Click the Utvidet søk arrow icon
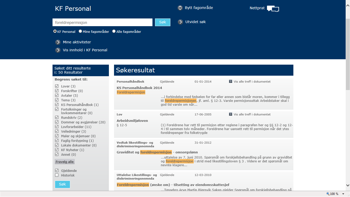 [180, 22]
